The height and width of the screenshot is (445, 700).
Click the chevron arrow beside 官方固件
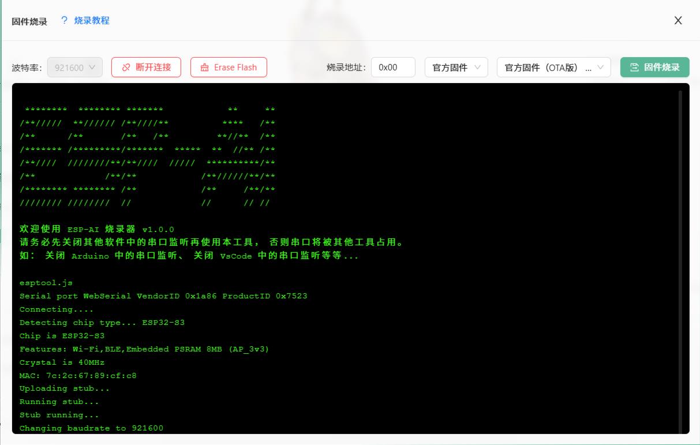point(477,68)
